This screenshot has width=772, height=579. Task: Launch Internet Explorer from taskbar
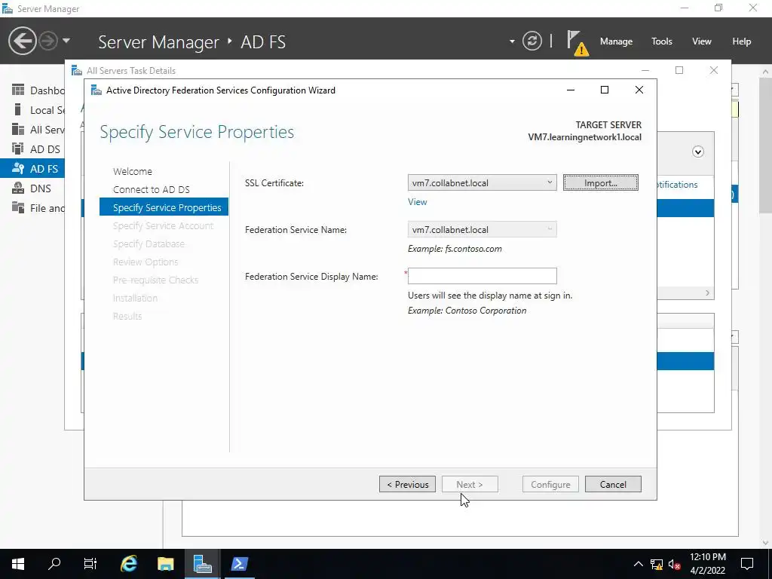click(128, 564)
